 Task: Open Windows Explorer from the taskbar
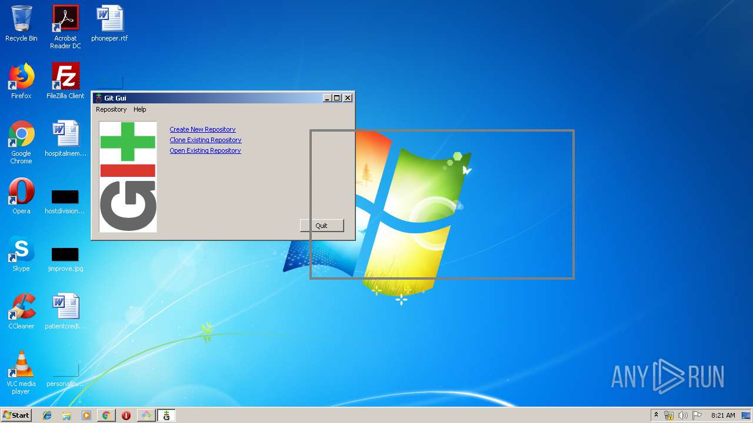point(66,415)
